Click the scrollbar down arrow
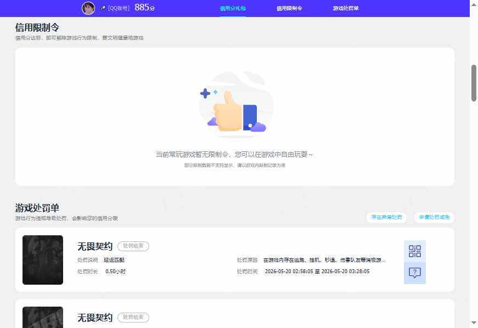This screenshot has height=328, width=478. 474,323
